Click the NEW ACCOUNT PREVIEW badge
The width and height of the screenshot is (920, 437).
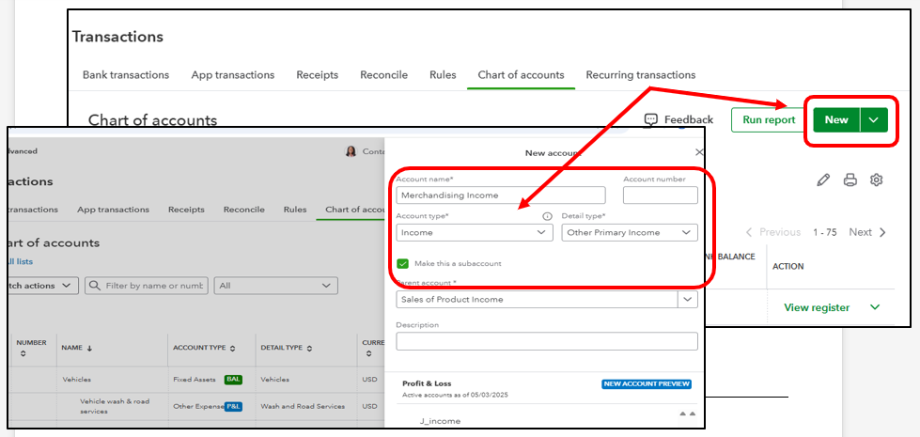pyautogui.click(x=647, y=384)
